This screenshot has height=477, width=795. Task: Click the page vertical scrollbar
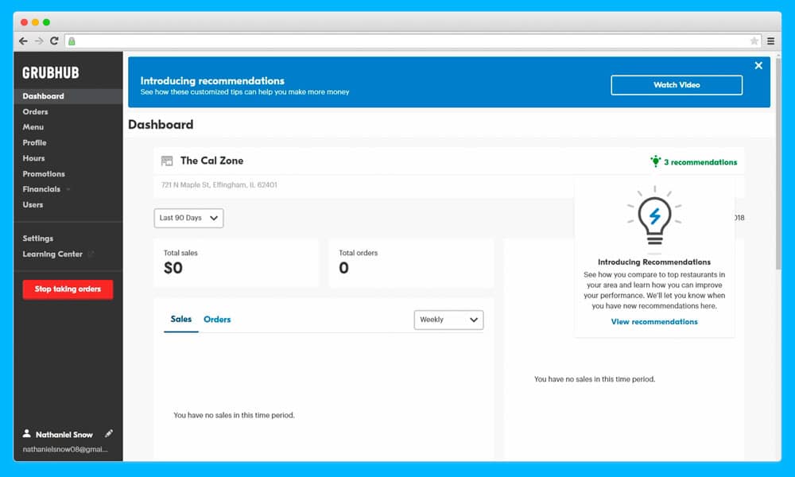point(778,163)
